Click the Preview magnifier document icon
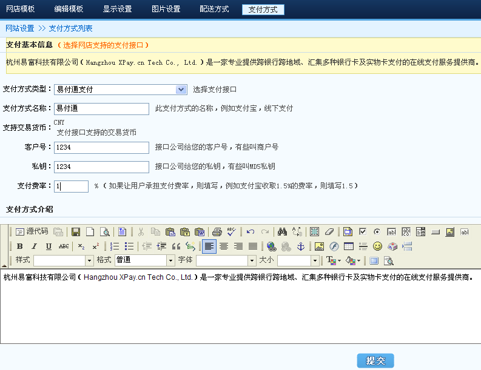Viewport: 481px width, 370px height. click(104, 232)
